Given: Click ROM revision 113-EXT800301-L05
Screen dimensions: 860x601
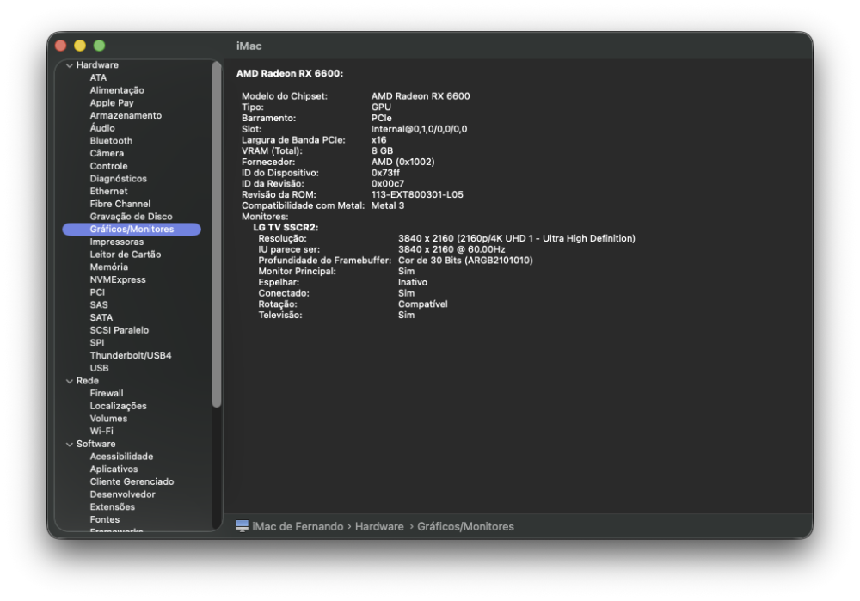Looking at the screenshot, I should (x=417, y=194).
